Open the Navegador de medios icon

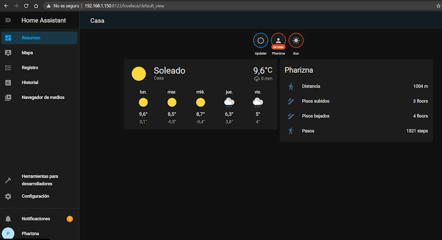pos(8,98)
